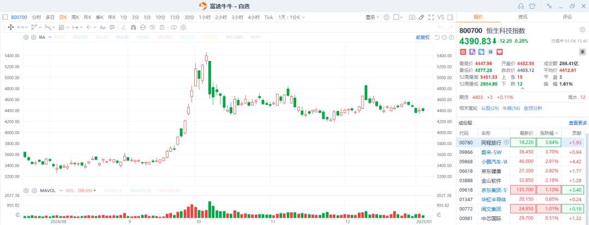This screenshot has height=225, width=589.
Task: Select the crosshair move cursor tool
Action: [10, 27]
